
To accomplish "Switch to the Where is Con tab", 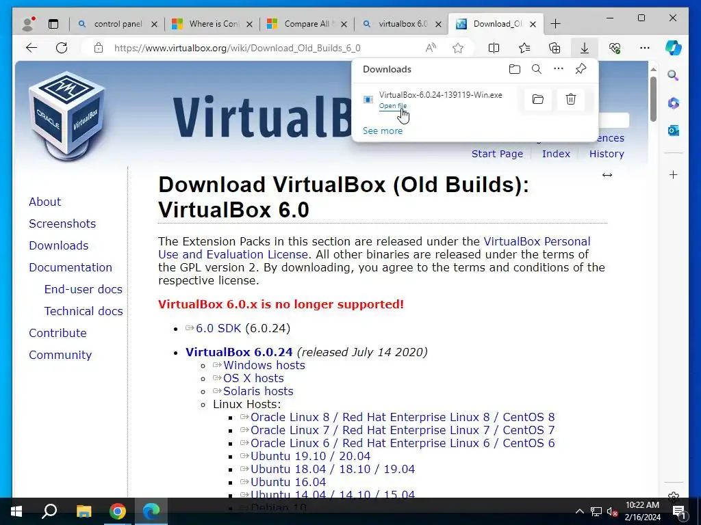I will point(214,24).
